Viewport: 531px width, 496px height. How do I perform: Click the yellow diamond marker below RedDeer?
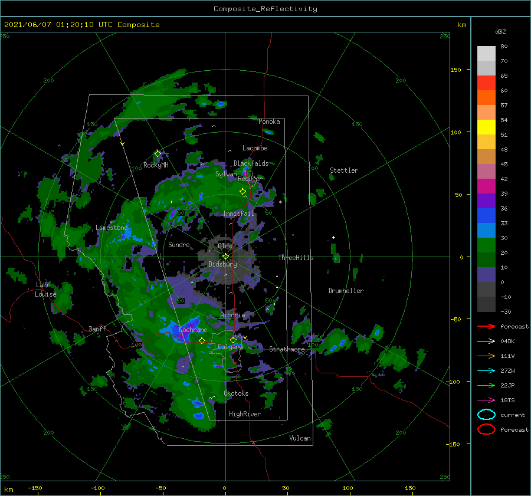(242, 192)
